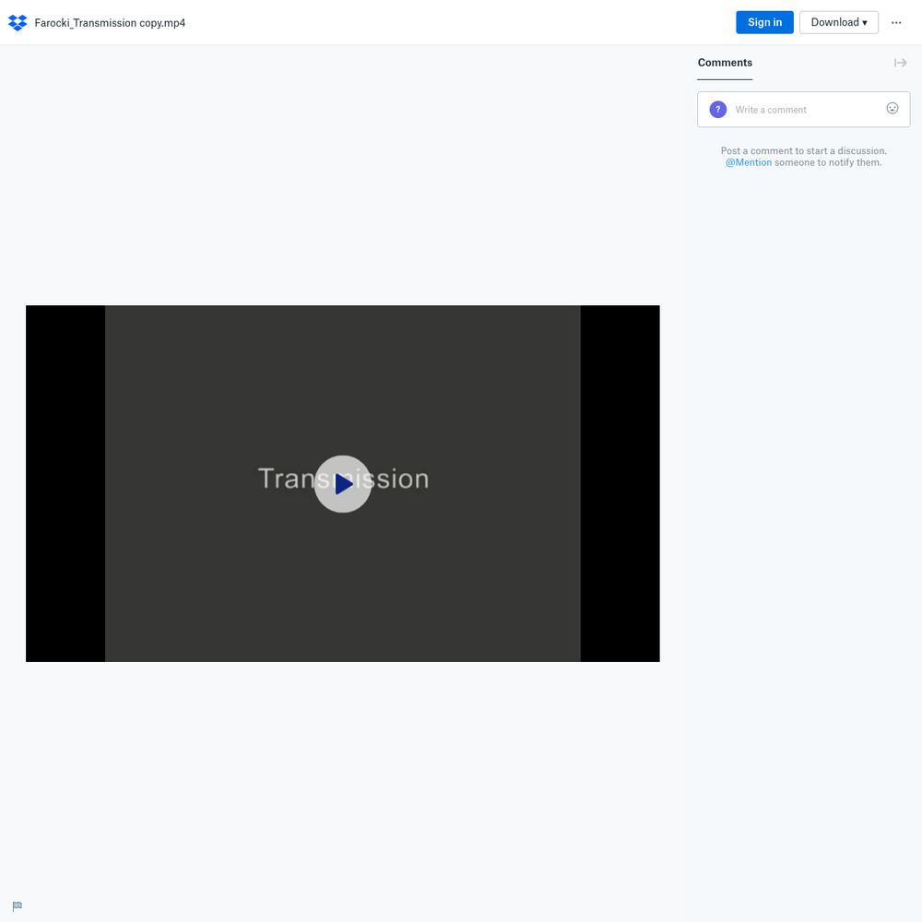Focus the Write a comment field
The height and width of the screenshot is (922, 922).
(803, 110)
